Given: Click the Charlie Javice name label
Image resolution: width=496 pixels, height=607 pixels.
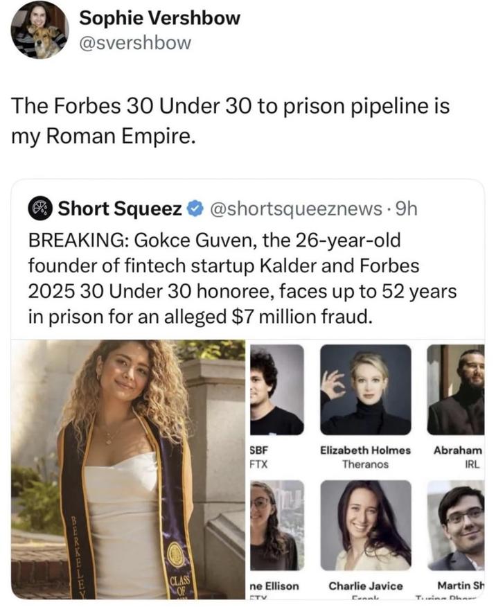Looking at the screenshot, I should [365, 586].
